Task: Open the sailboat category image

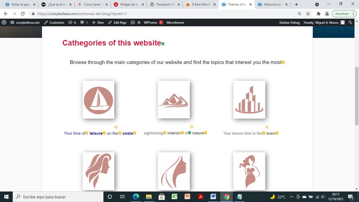Action: click(x=98, y=100)
